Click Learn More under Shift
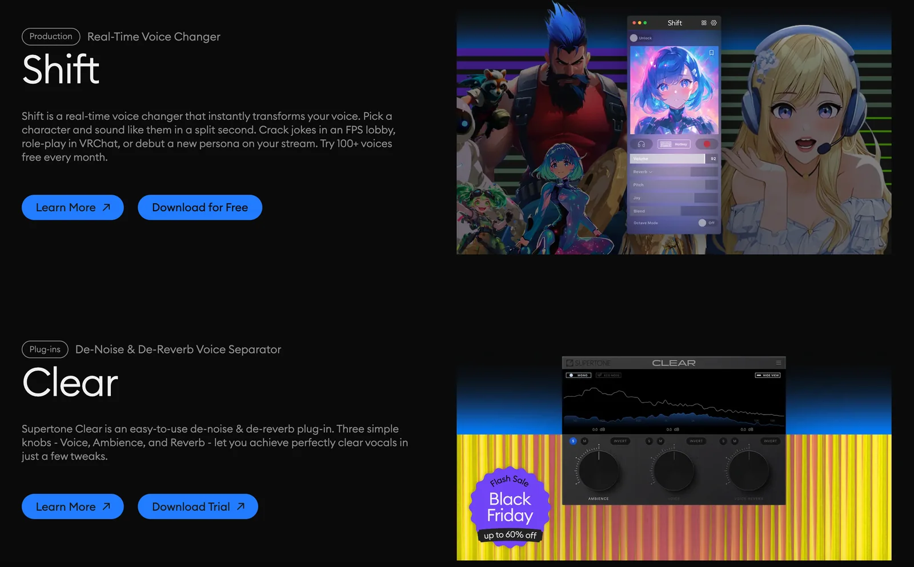Screen dimensions: 914x567 72,207
